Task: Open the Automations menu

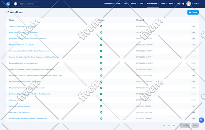Action: point(153,4)
